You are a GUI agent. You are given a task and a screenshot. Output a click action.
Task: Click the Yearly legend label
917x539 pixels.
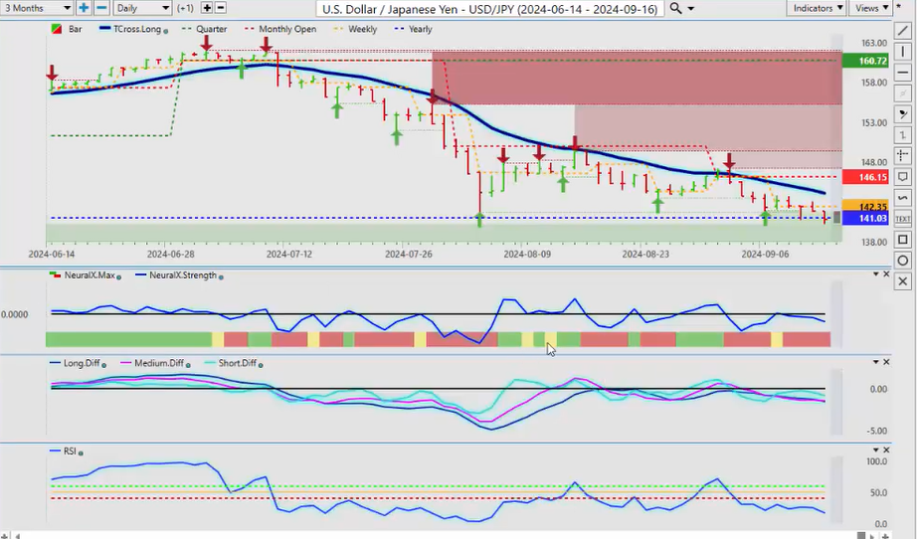[x=420, y=29]
